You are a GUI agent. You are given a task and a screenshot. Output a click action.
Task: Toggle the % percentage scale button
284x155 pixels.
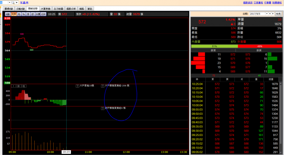[24, 14]
